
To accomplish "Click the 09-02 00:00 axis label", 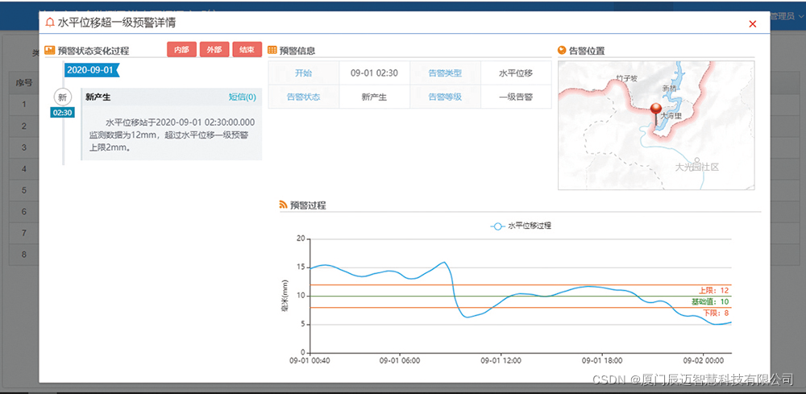I will 703,361.
